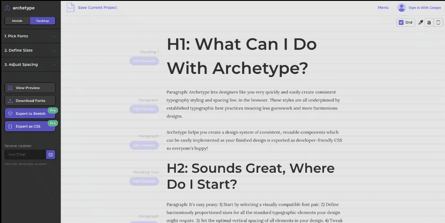
Task: Click the Export as CSS button
Action: tap(30, 126)
